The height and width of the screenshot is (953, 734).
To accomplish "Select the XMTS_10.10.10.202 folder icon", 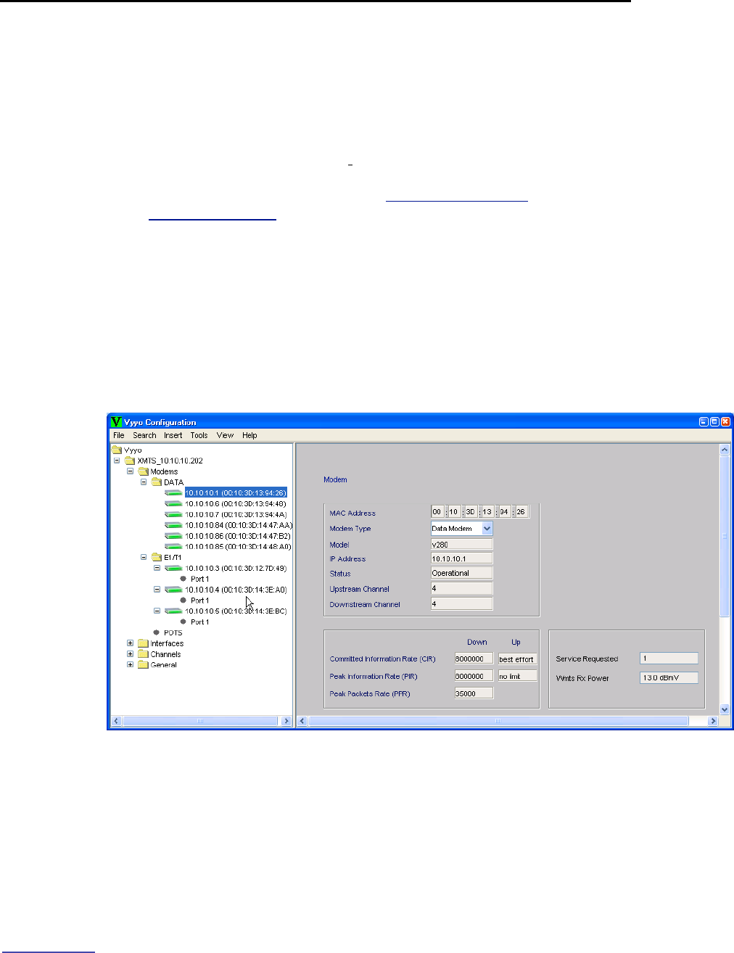I will coord(130,461).
